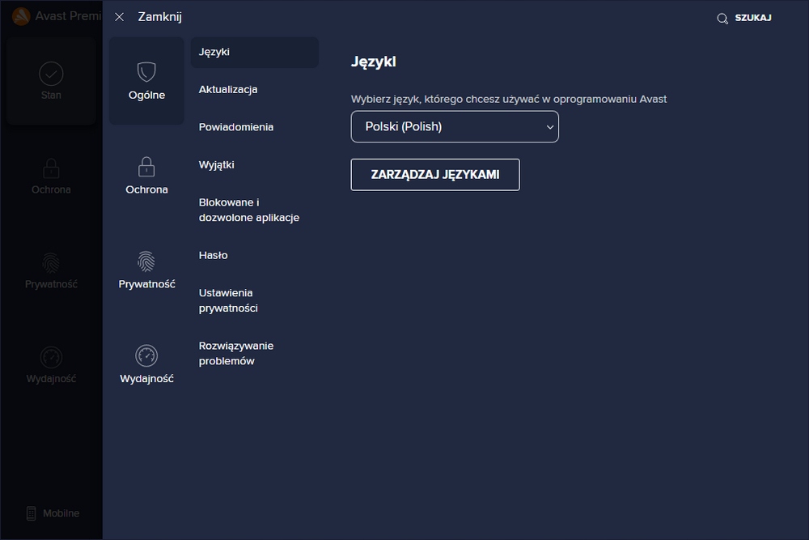Image resolution: width=809 pixels, height=540 pixels.
Task: Open the Wydajność gauge icon in settings
Action: (x=146, y=355)
